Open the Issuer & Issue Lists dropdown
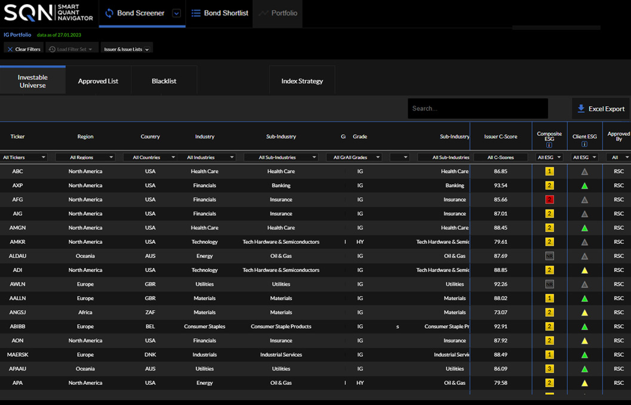Image resolution: width=631 pixels, height=405 pixels. point(127,50)
